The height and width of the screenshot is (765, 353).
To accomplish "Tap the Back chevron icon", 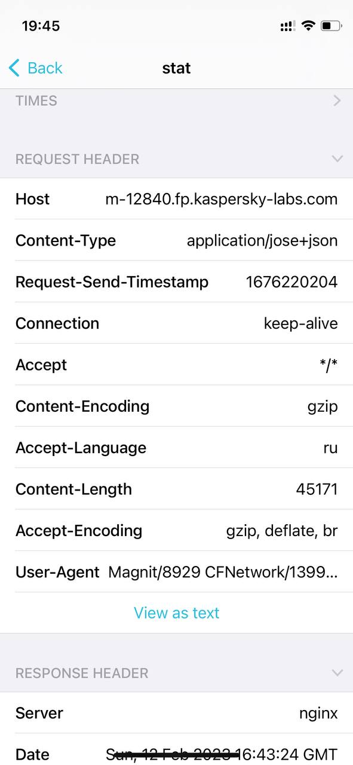I will [14, 68].
